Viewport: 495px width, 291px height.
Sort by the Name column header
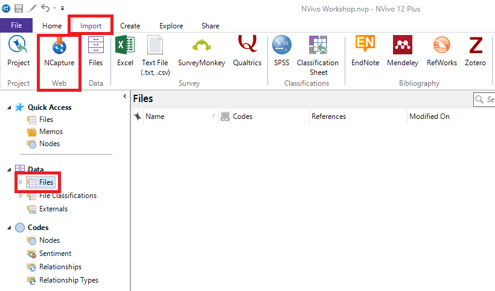pos(181,117)
